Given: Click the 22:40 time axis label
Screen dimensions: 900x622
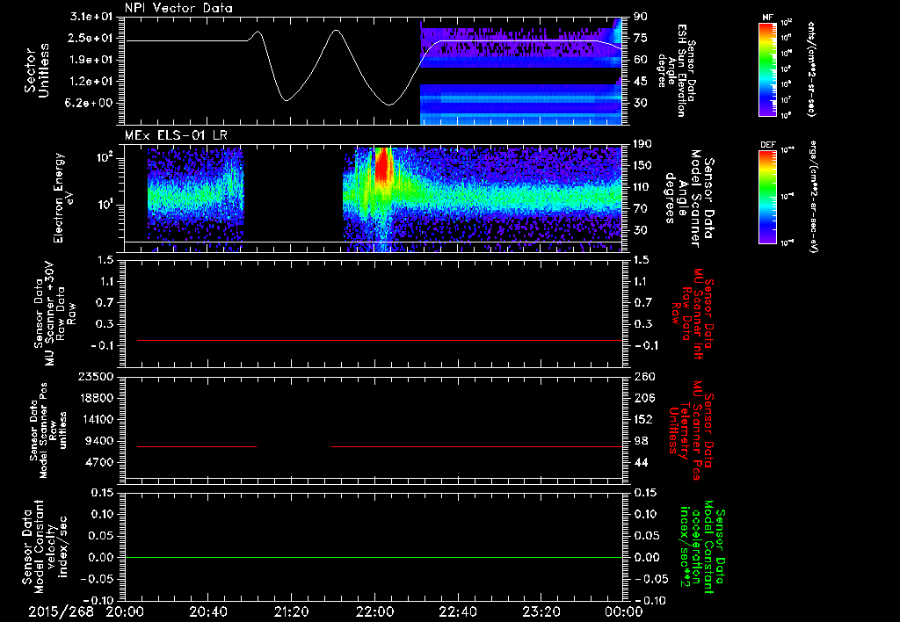Looking at the screenshot, I should 457,611.
